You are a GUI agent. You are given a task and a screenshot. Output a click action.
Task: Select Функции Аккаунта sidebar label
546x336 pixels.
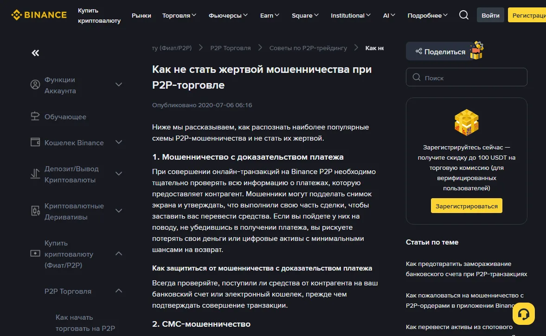point(60,85)
